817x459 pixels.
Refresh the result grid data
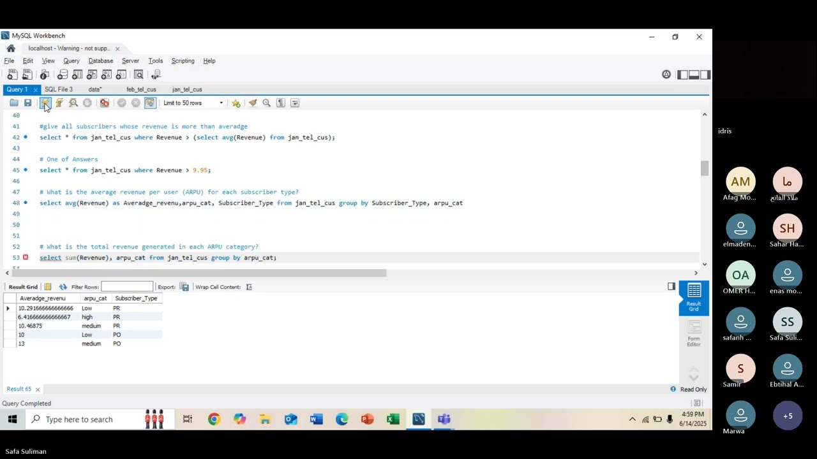point(63,287)
